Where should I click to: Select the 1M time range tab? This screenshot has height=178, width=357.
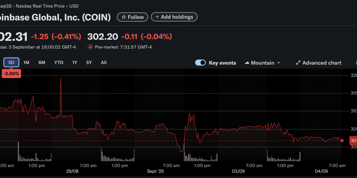(x=26, y=63)
